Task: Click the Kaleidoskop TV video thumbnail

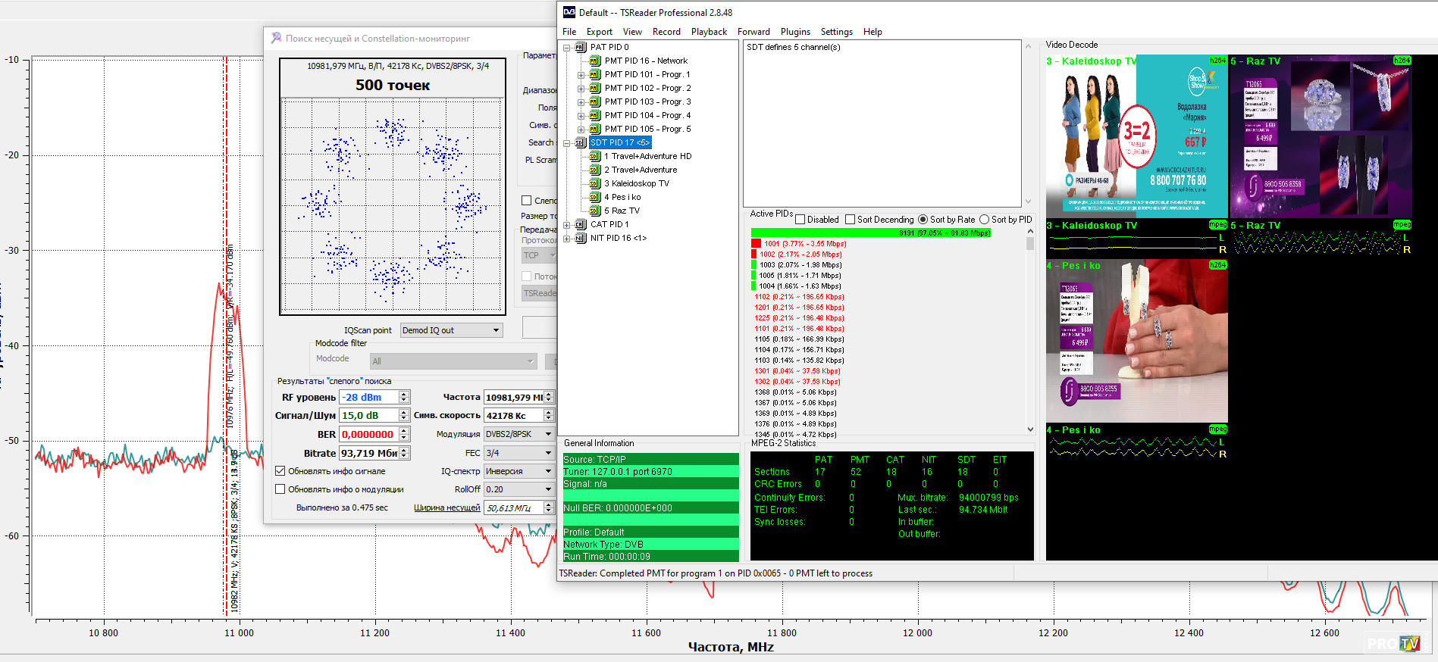Action: point(1136,136)
